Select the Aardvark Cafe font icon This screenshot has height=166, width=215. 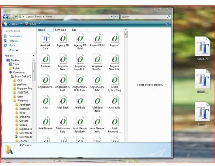tap(46, 39)
